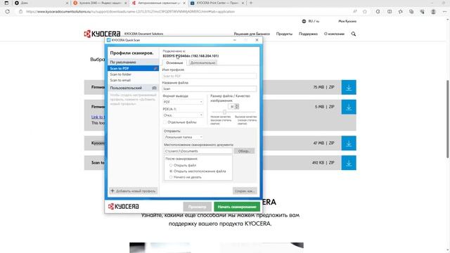
Task: Click the collections icon in browser toolbar
Action: 411,11
